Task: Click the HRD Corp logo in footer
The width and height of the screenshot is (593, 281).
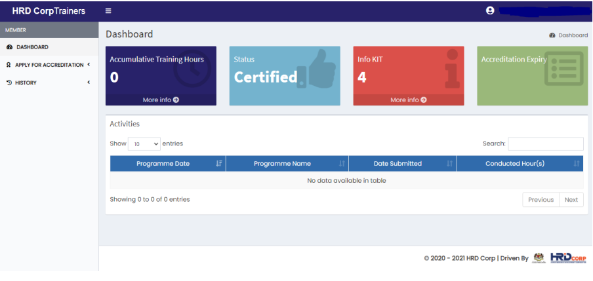Action: tap(569, 258)
